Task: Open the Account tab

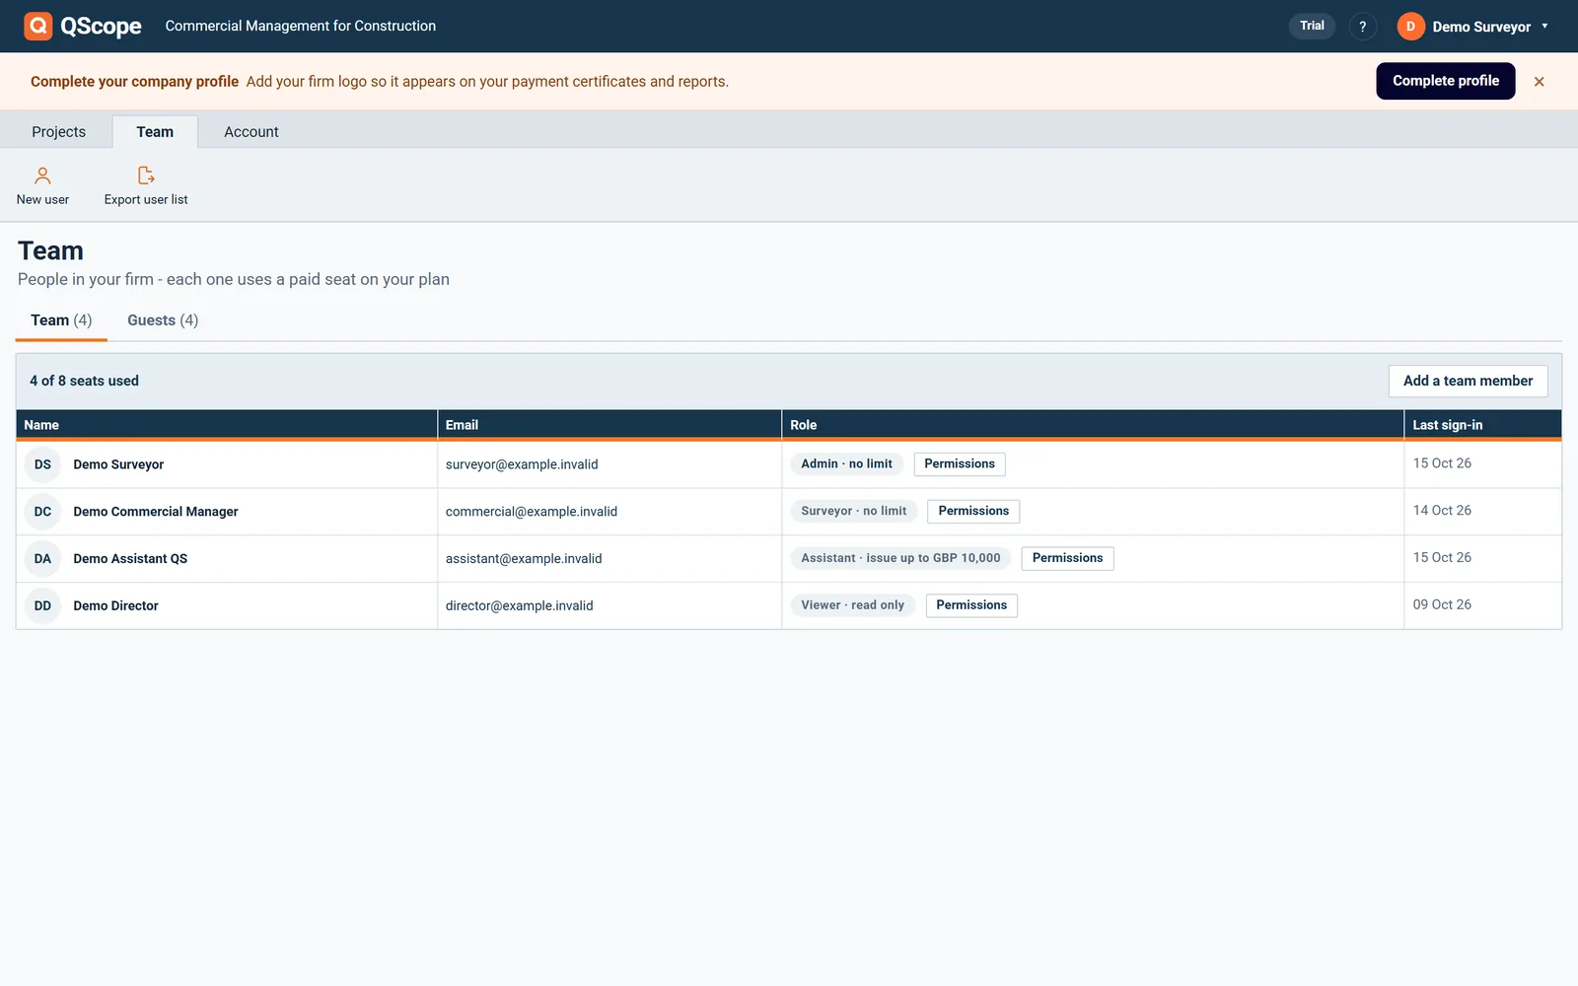Action: 251,132
